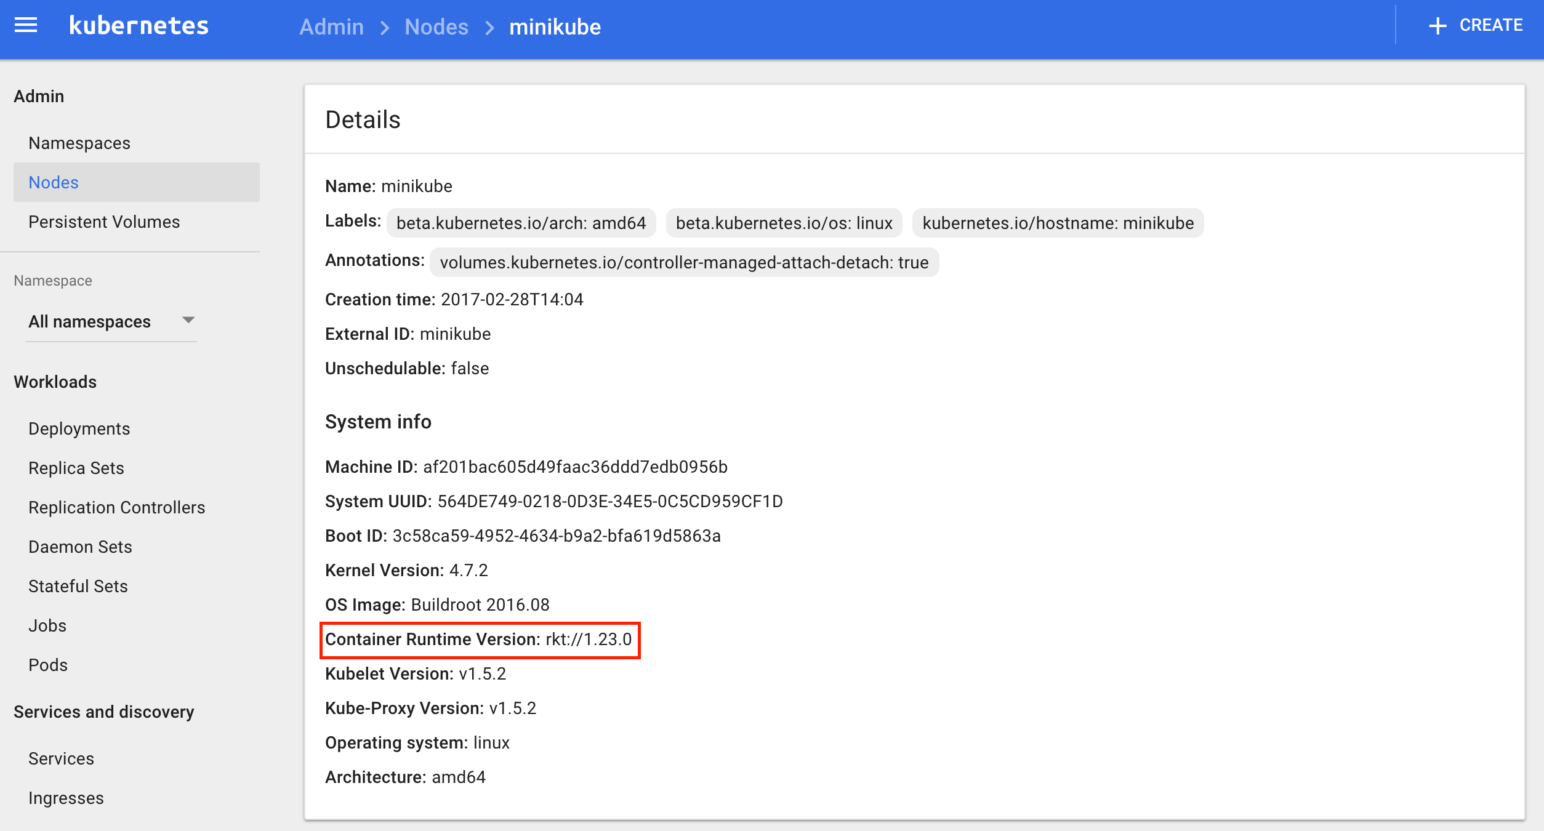This screenshot has width=1544, height=831.
Task: Click the namespace dropdown arrow
Action: 188,319
